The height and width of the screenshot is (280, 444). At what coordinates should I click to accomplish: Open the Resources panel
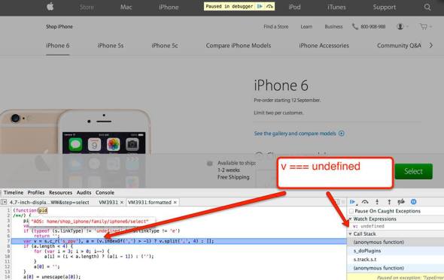pyautogui.click(x=61, y=192)
